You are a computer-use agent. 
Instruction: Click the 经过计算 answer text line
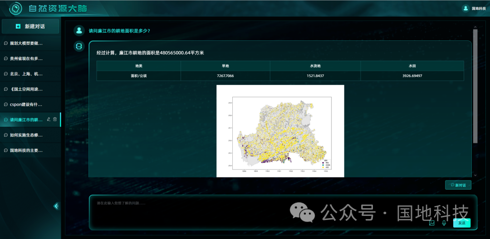(150, 53)
